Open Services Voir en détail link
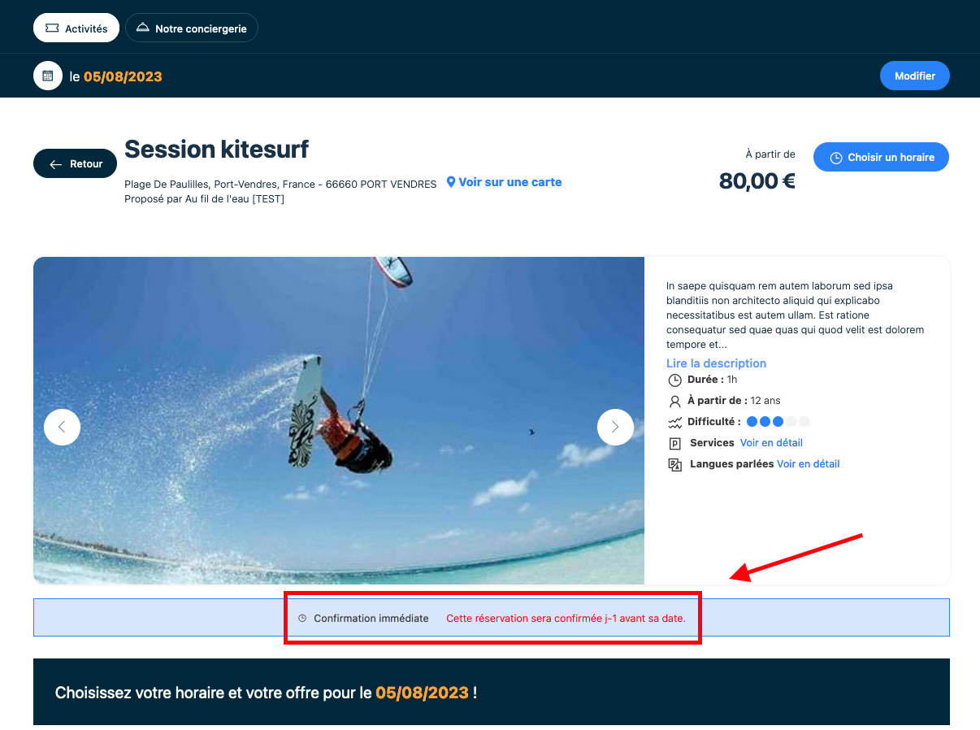The width and height of the screenshot is (980, 730). 771,443
